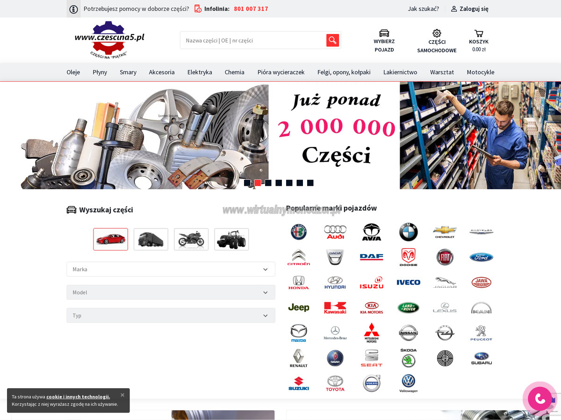Image resolution: width=561 pixels, height=420 pixels.
Task: Select the Toyota brand logo
Action: [335, 383]
